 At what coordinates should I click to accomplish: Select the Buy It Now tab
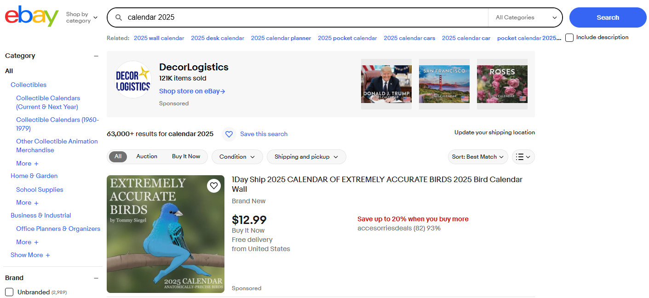[x=186, y=156]
